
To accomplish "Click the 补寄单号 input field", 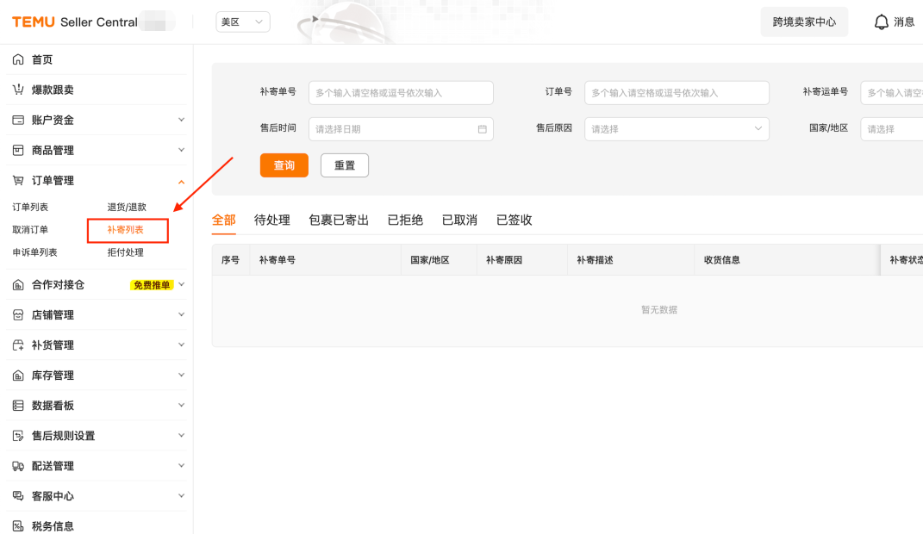I will [x=401, y=93].
